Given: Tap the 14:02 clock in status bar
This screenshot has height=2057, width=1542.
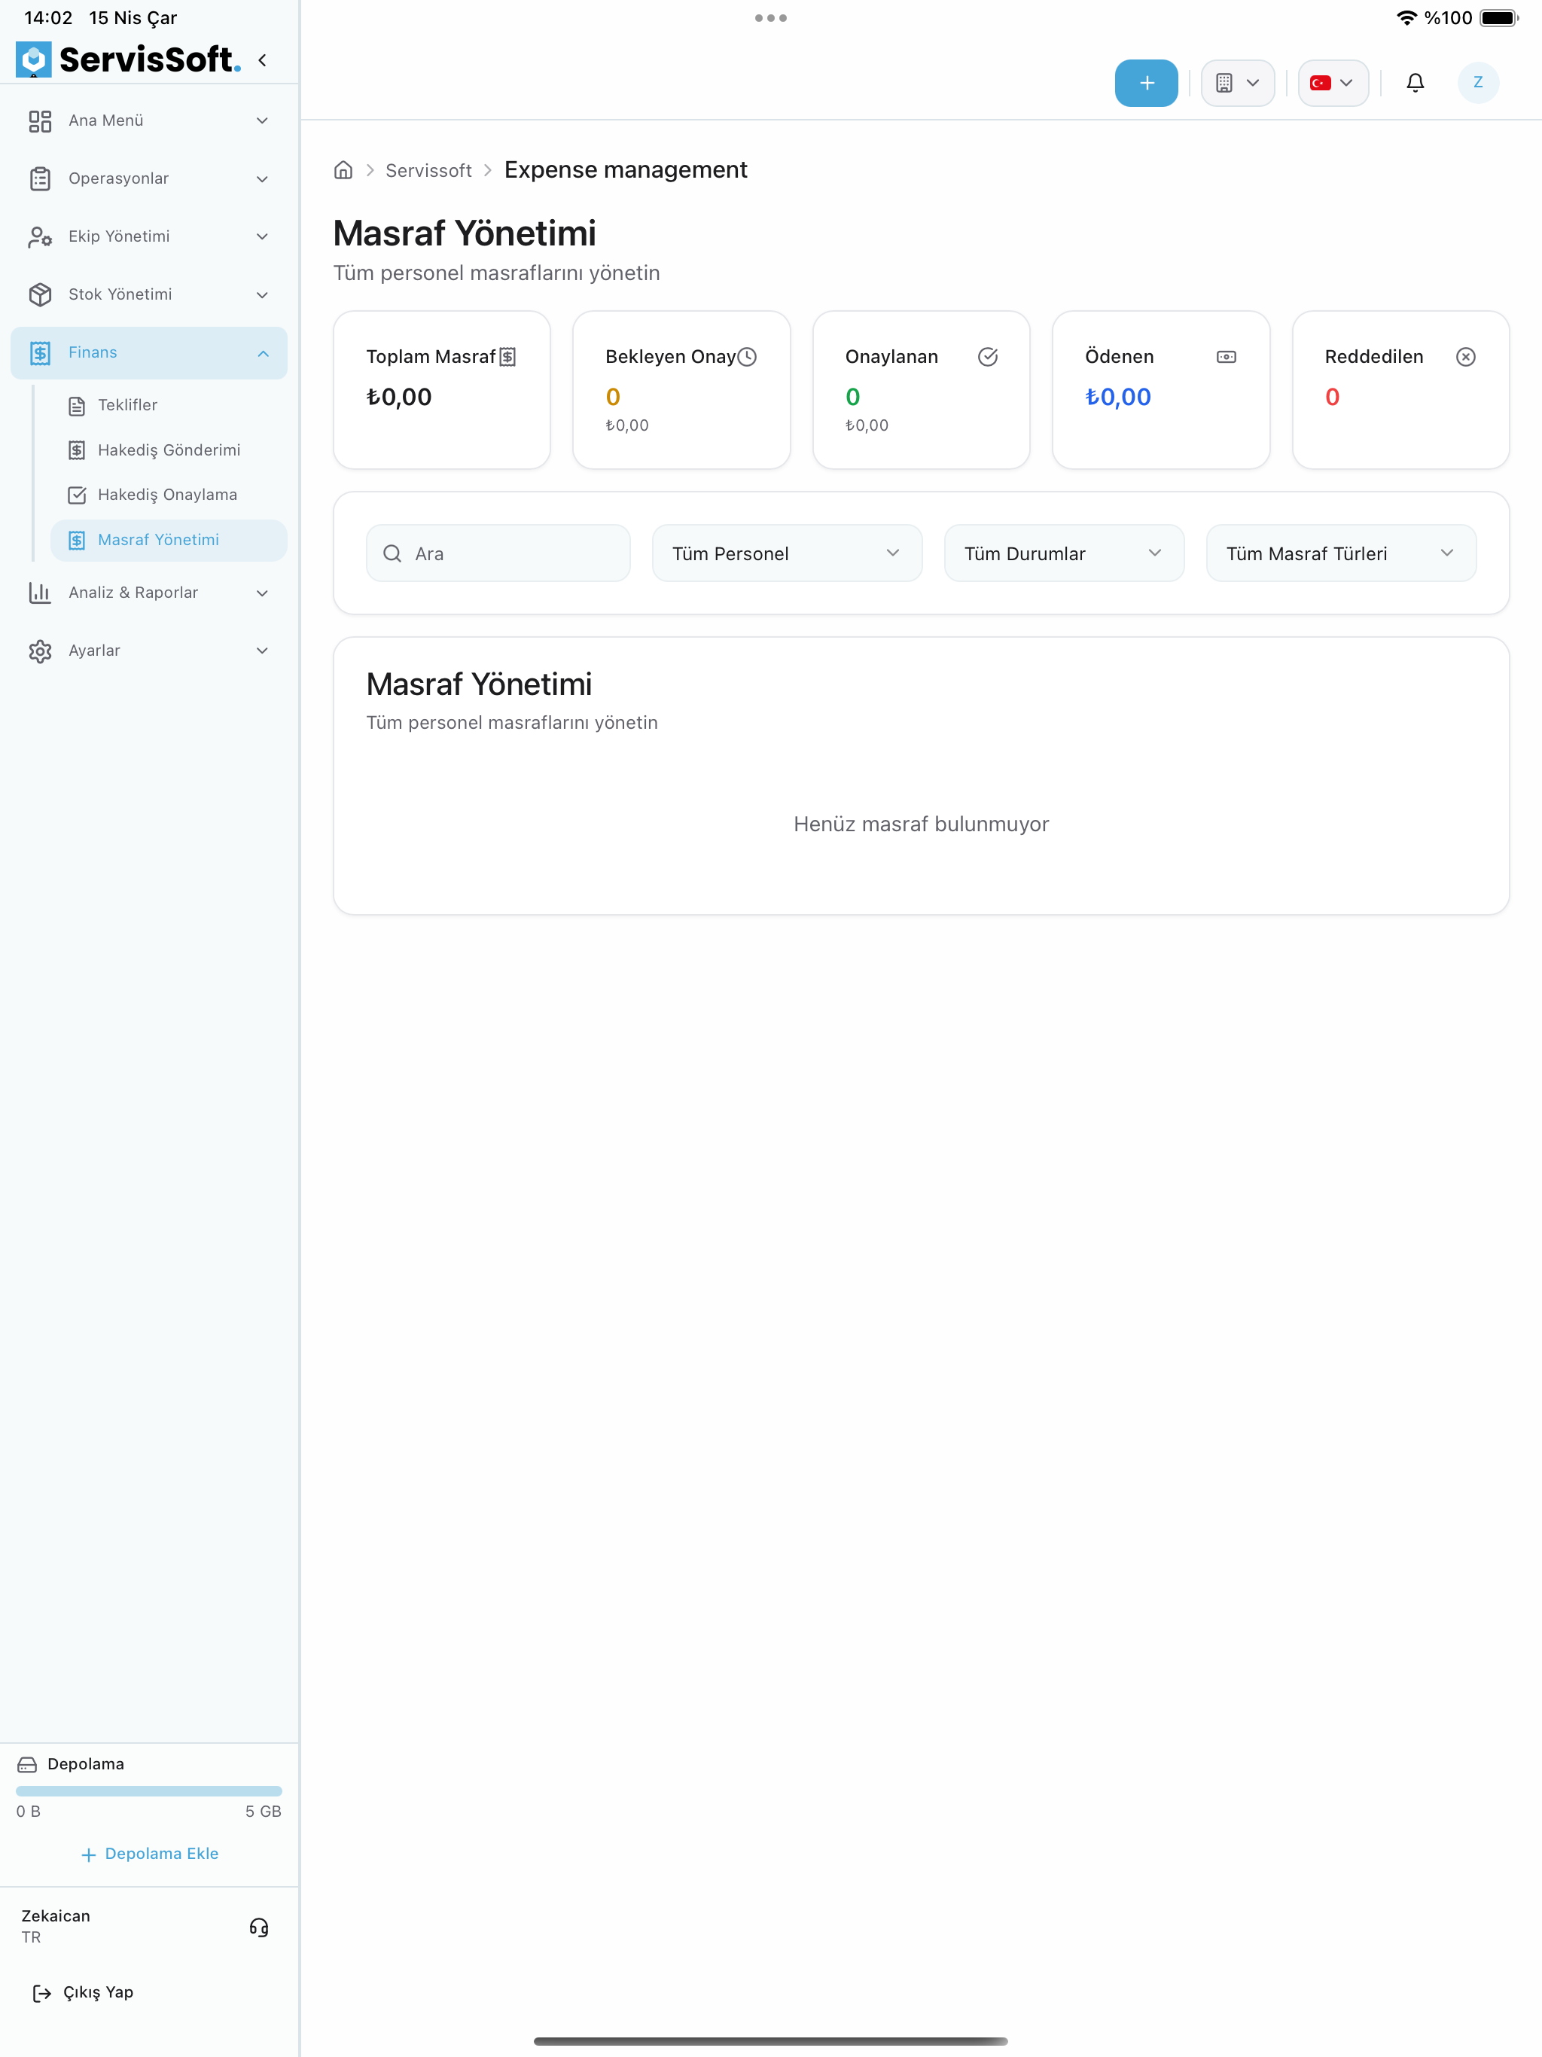Looking at the screenshot, I should tap(47, 17).
